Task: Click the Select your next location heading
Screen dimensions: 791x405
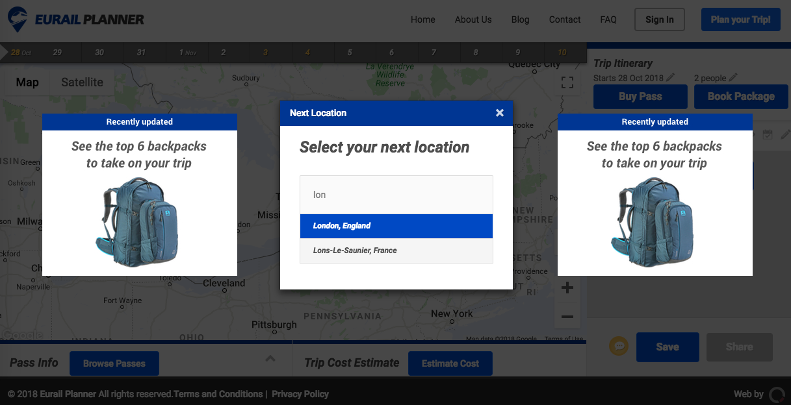Action: 384,147
